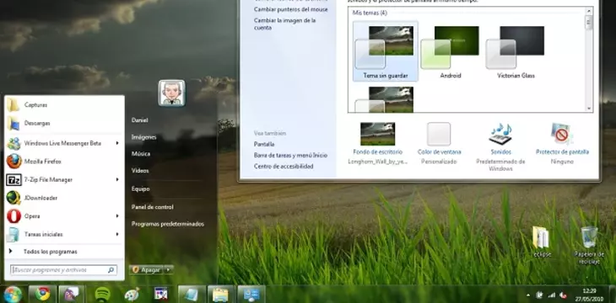Select the Android theme thumbnail
Viewport: 616px width, 303px height.
tap(451, 51)
